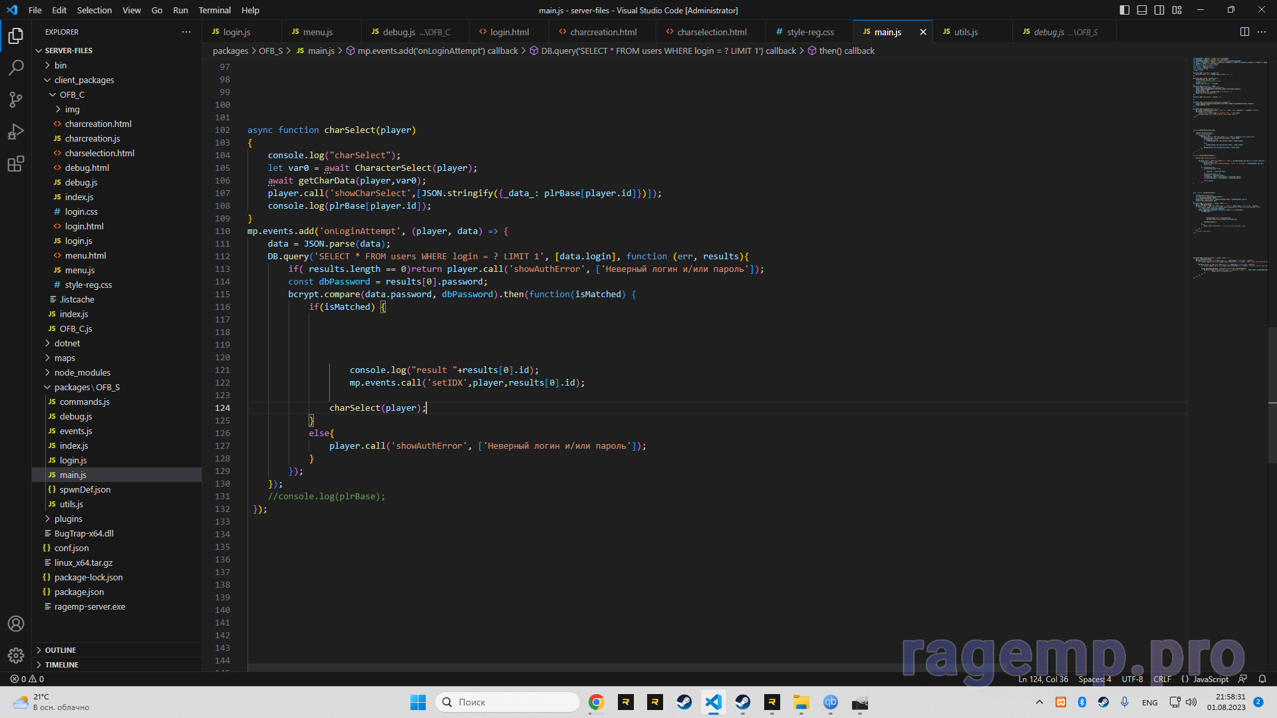This screenshot has width=1277, height=718.
Task: Switch to the style-reg.css tab
Action: pyautogui.click(x=809, y=32)
